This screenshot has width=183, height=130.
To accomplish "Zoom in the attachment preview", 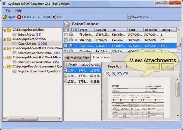I will pos(113,74).
